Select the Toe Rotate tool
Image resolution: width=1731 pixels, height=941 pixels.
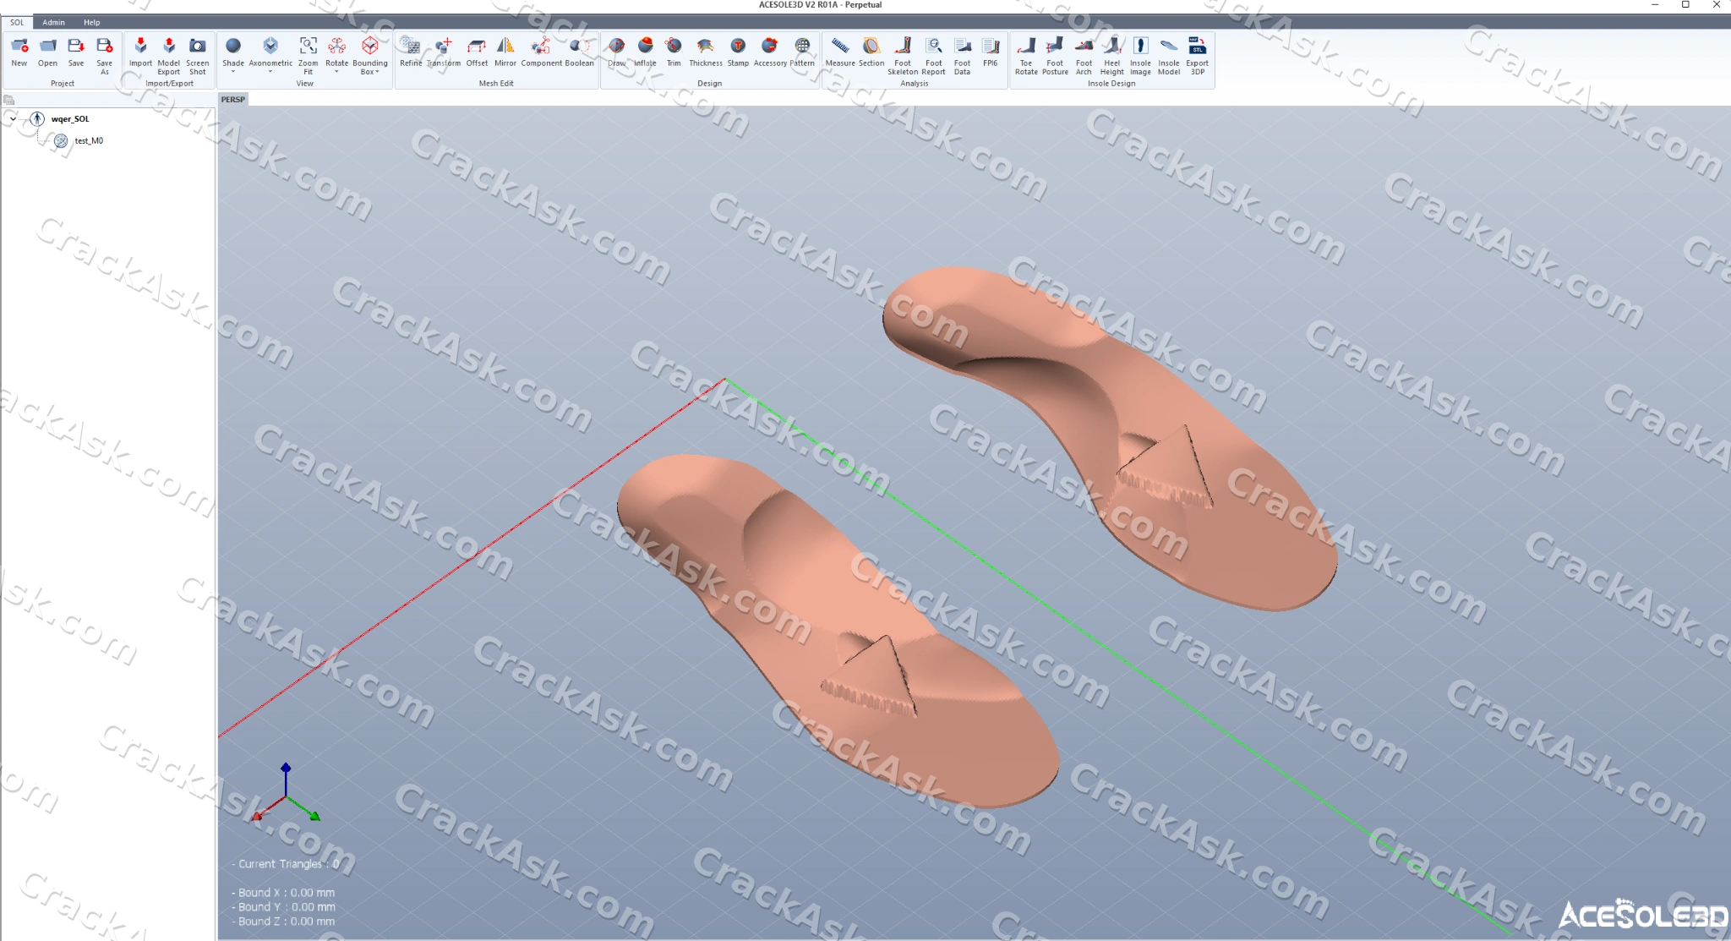click(x=1026, y=56)
